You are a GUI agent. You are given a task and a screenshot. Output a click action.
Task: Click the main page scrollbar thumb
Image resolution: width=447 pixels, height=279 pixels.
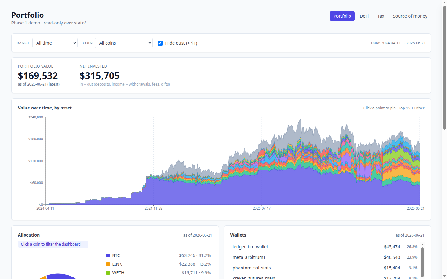pyautogui.click(x=445, y=68)
